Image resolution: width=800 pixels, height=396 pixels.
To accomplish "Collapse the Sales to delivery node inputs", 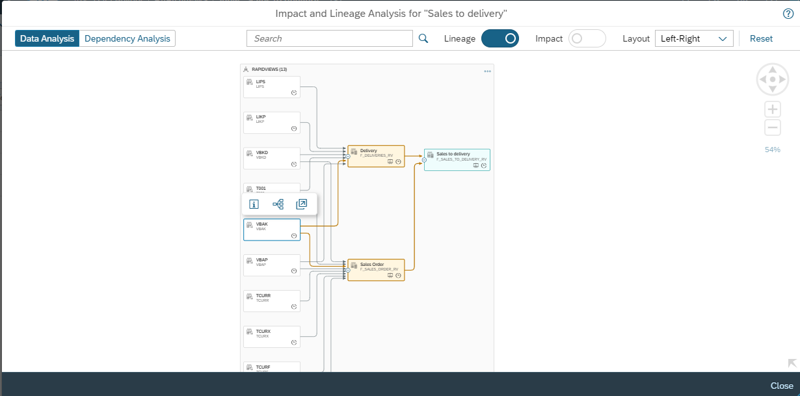I will [424, 159].
